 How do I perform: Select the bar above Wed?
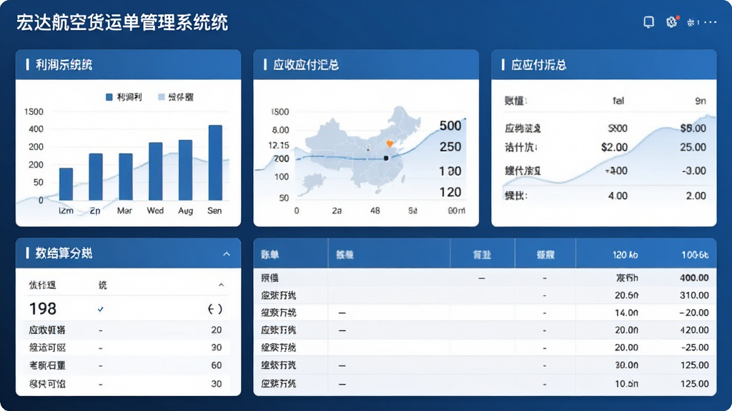(x=155, y=171)
